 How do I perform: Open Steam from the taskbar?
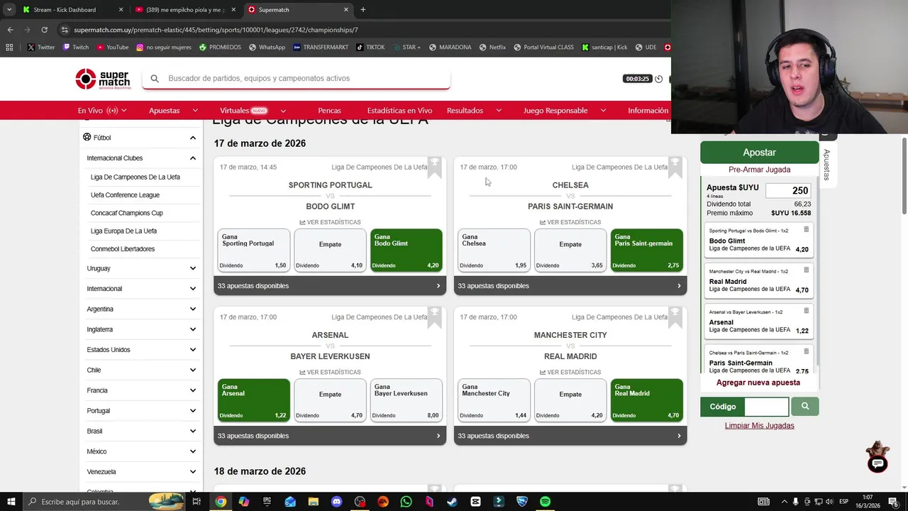coord(453,502)
